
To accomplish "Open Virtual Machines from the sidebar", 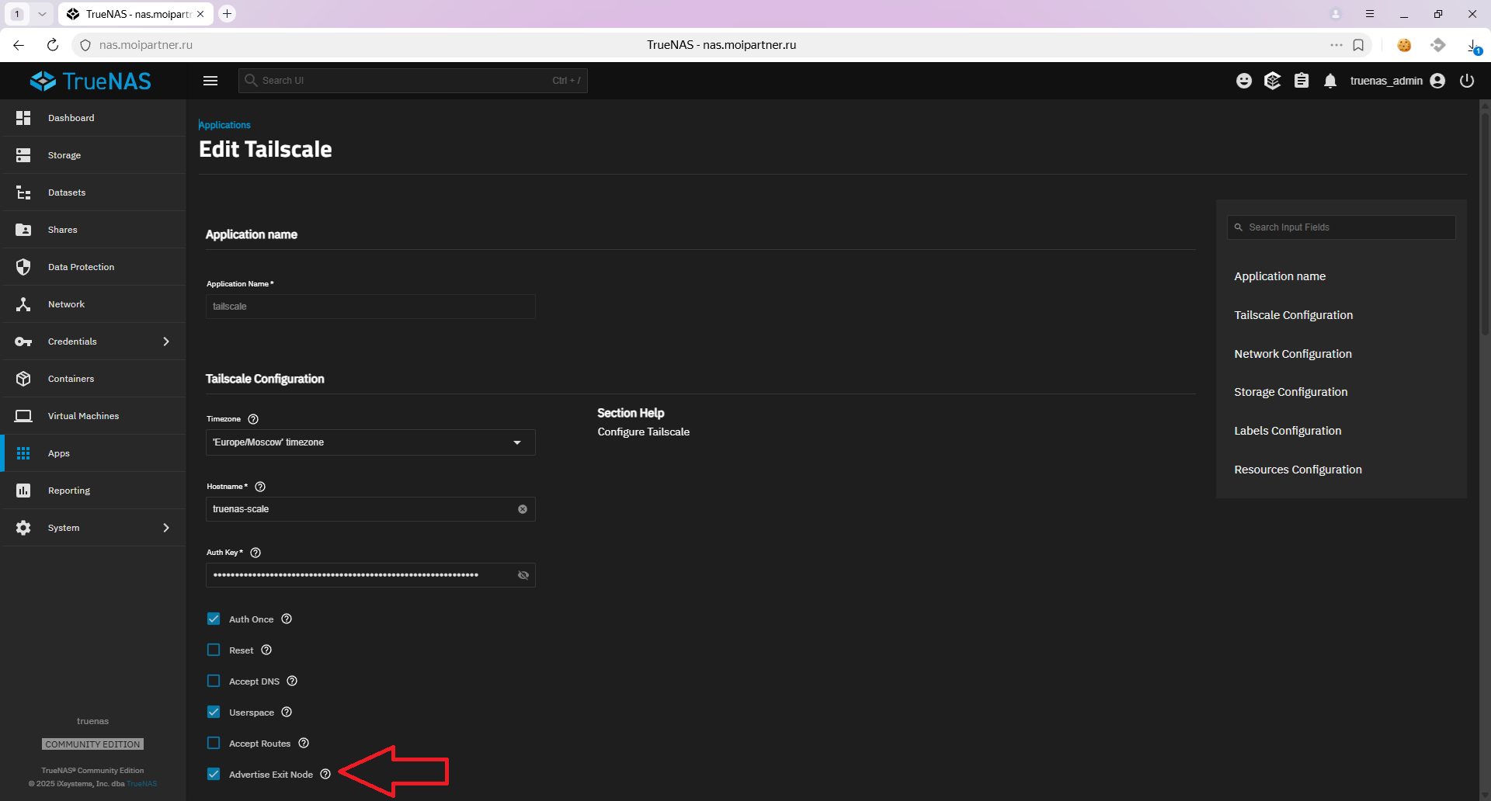I will coord(83,416).
